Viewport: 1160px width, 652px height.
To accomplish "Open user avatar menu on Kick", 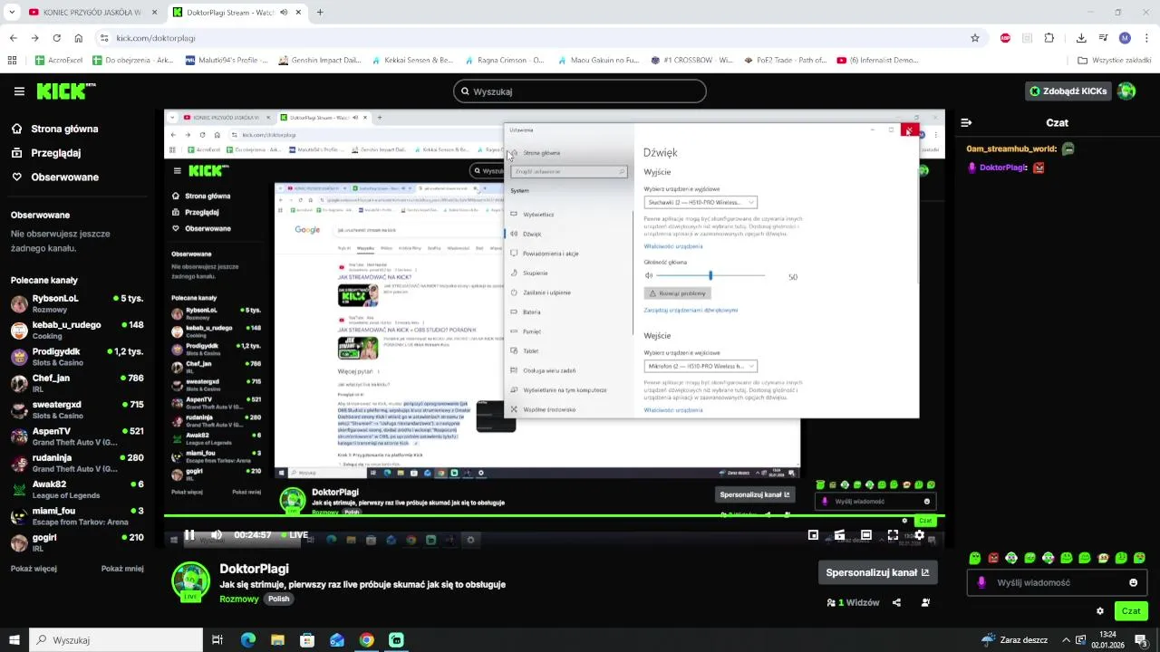I will click(1126, 91).
